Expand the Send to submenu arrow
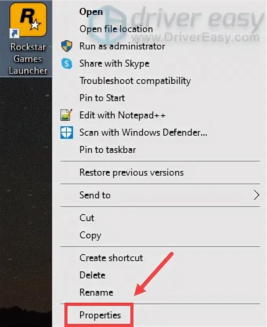This screenshot has width=267, height=327. pos(256,195)
